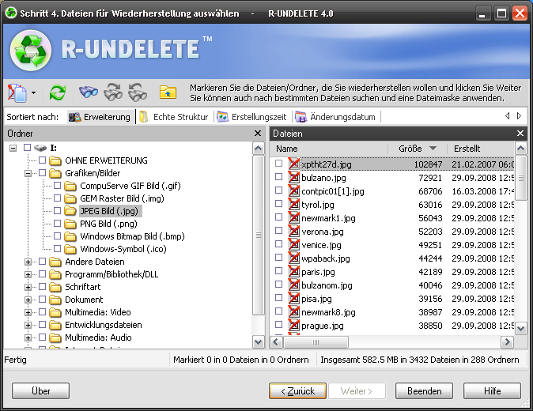Click the Größe column header
This screenshot has width=533, height=411.
point(417,149)
